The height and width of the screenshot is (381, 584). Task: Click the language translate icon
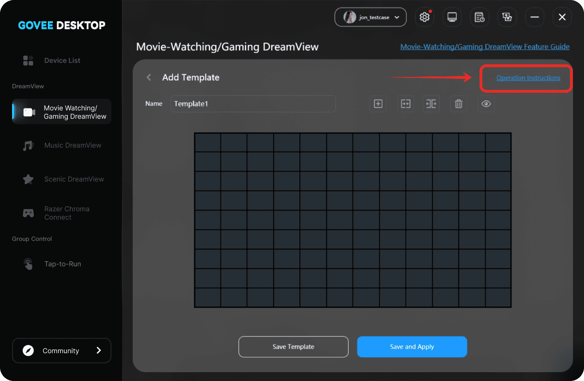pos(507,17)
